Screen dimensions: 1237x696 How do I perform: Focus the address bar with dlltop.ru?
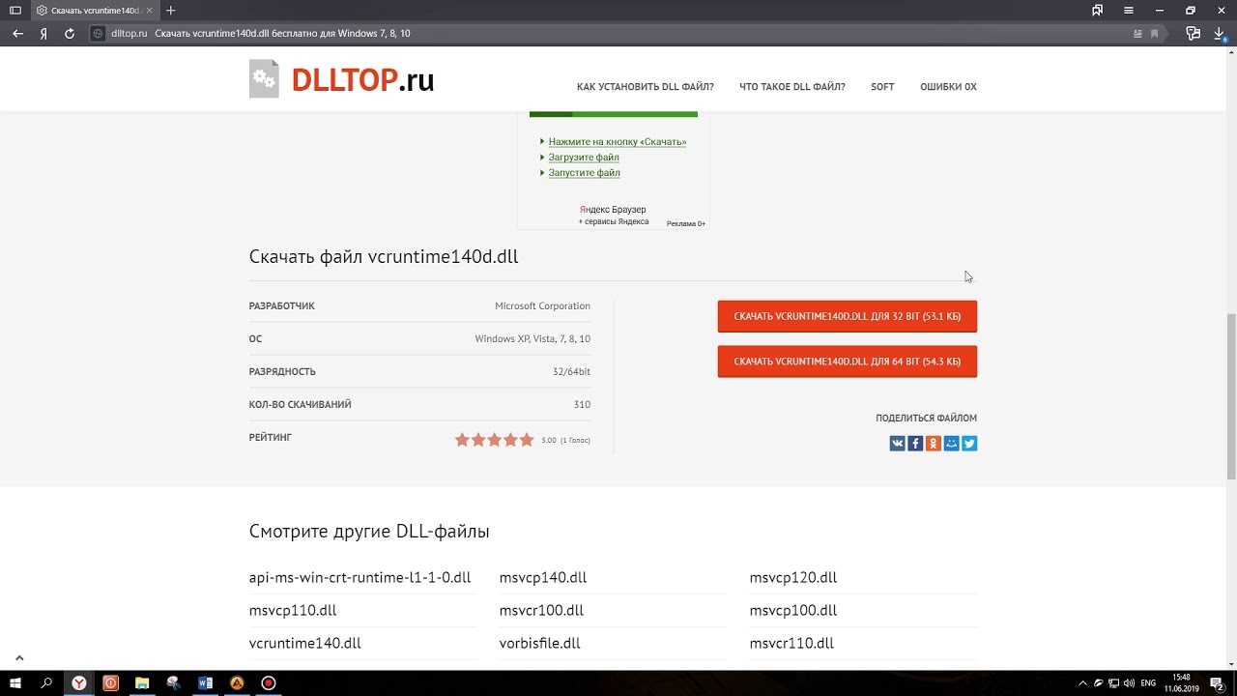pos(618,33)
